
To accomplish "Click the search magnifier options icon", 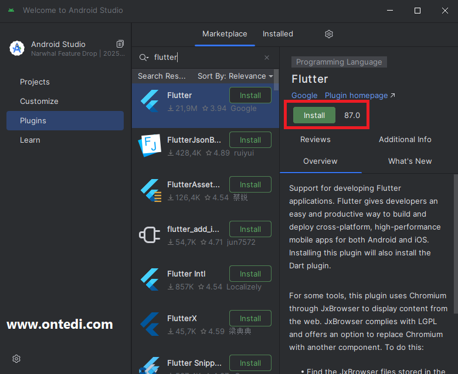I will point(144,58).
